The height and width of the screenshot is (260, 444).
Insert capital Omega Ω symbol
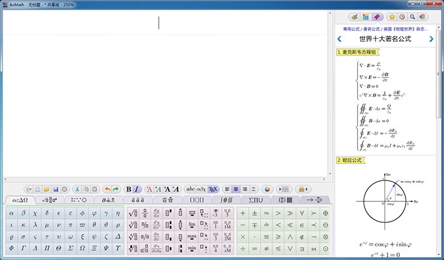82,248
